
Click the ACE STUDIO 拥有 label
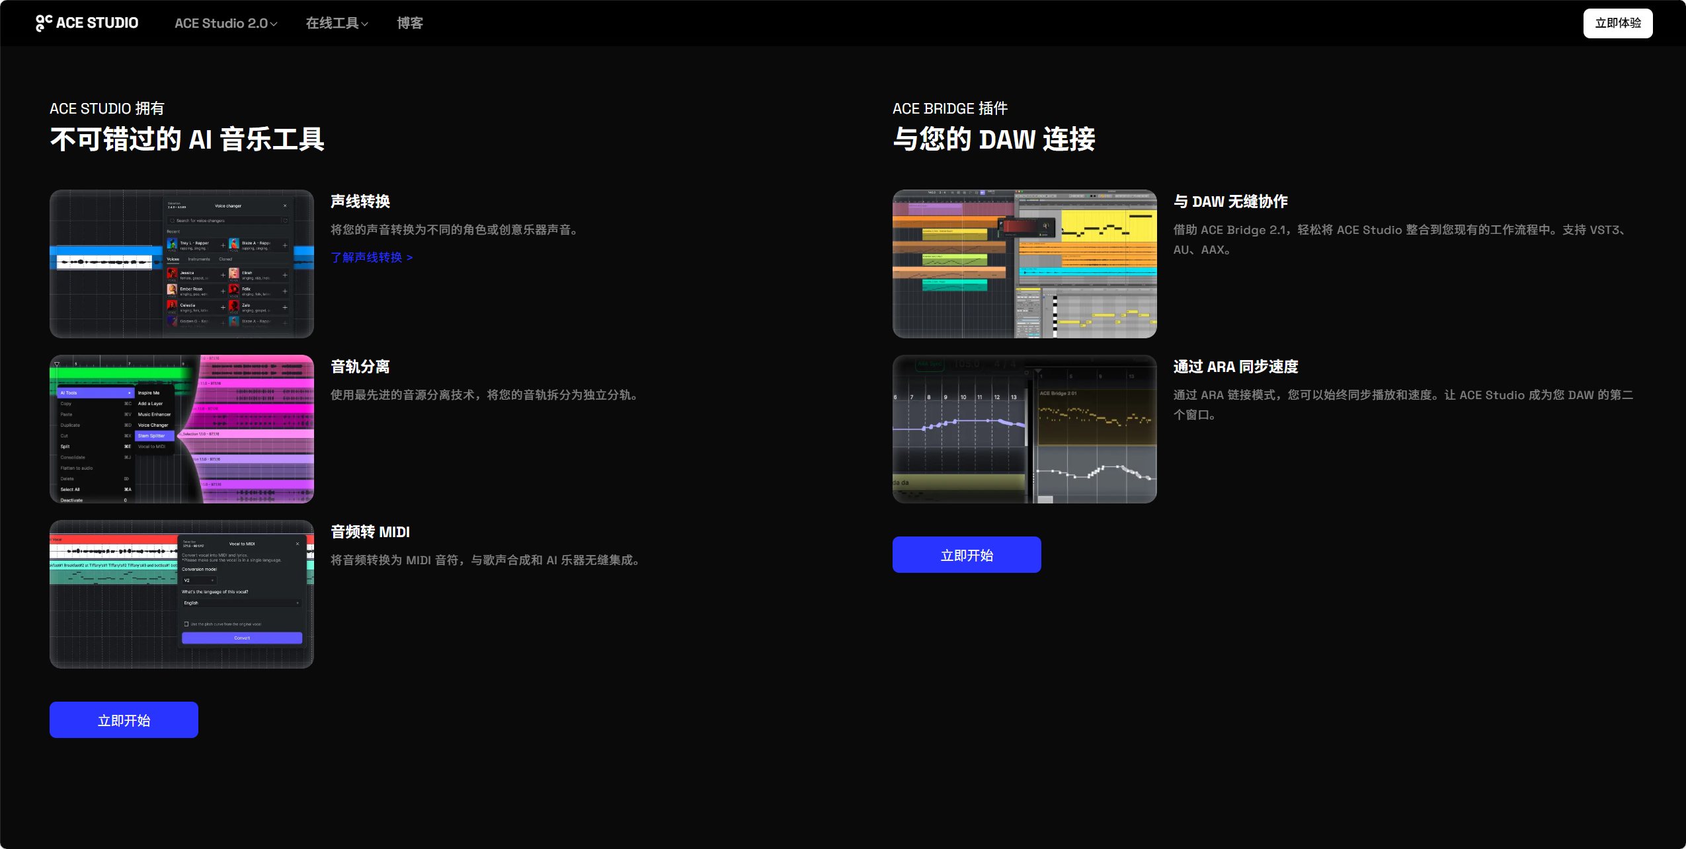(107, 108)
